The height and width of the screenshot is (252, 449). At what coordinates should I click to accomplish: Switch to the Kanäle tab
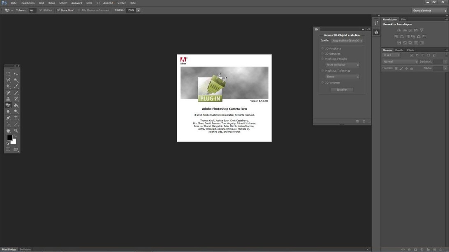click(399, 50)
